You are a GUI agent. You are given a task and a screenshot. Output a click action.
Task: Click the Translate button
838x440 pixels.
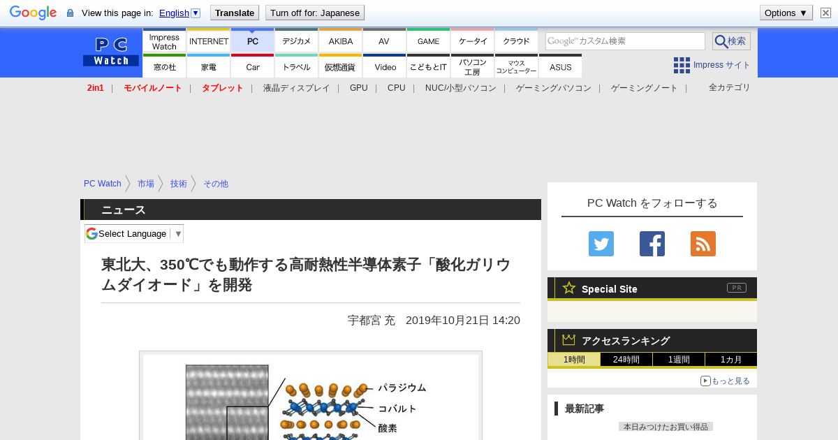point(235,13)
